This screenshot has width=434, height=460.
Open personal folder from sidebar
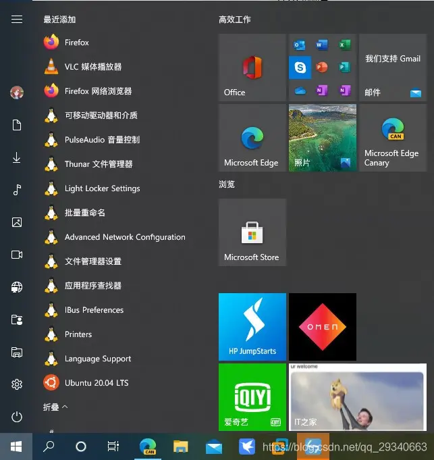(x=17, y=320)
